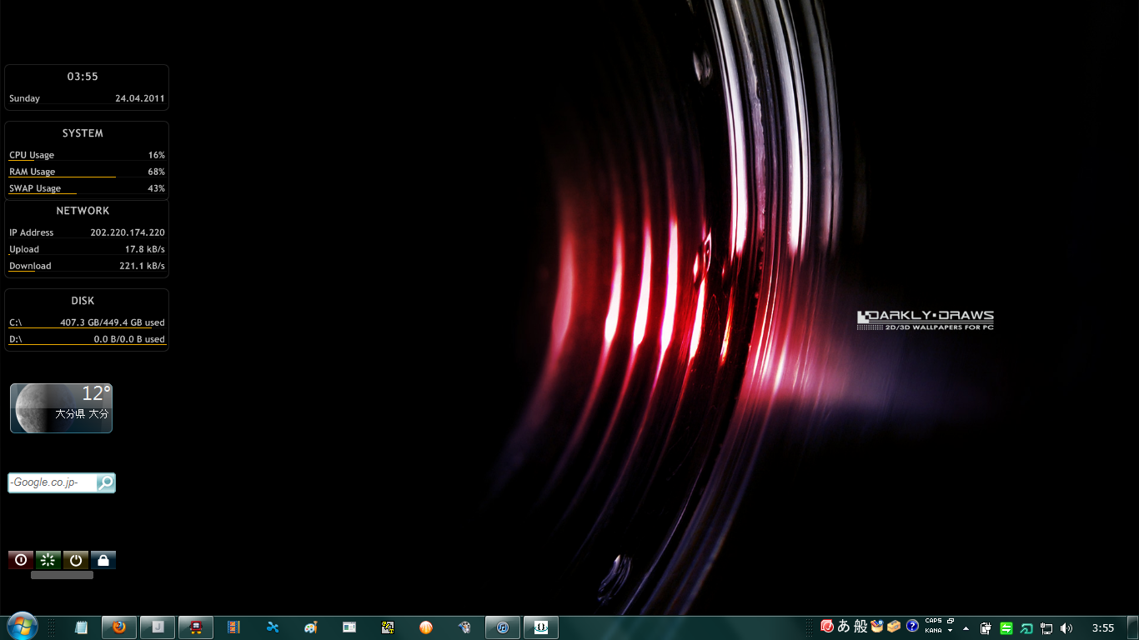The width and height of the screenshot is (1139, 640).
Task: Open the IME toolbox icon on the language bar
Action: [894, 626]
